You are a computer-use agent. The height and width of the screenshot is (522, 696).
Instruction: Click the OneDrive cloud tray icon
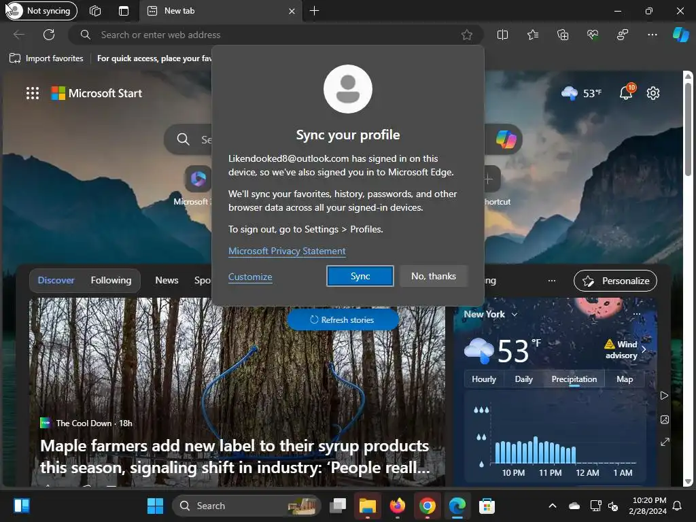(x=574, y=506)
